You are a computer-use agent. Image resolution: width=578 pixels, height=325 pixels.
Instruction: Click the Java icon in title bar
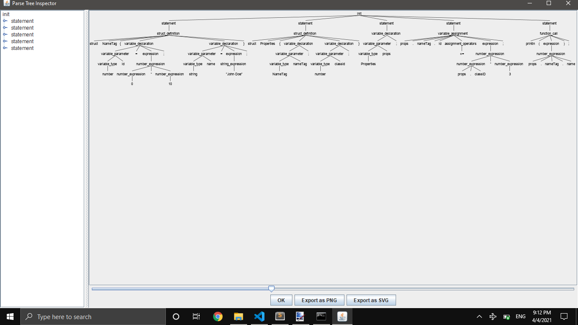coord(6,3)
